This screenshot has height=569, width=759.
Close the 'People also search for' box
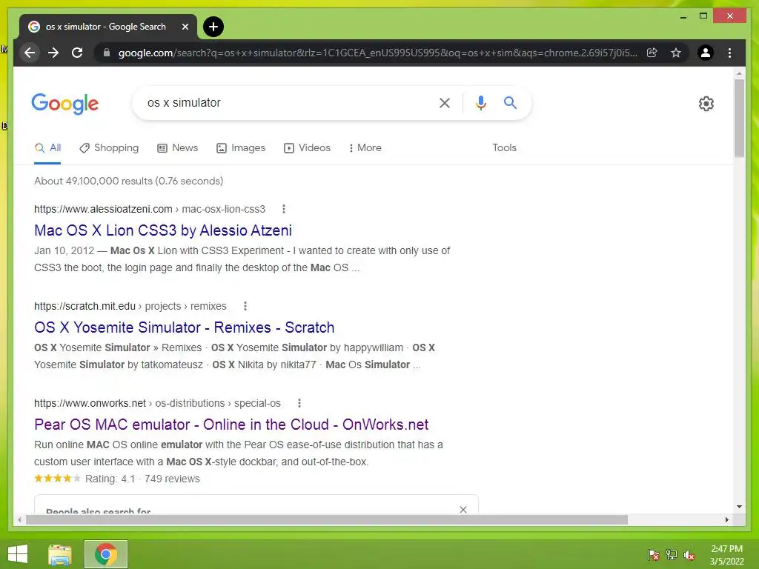[463, 510]
